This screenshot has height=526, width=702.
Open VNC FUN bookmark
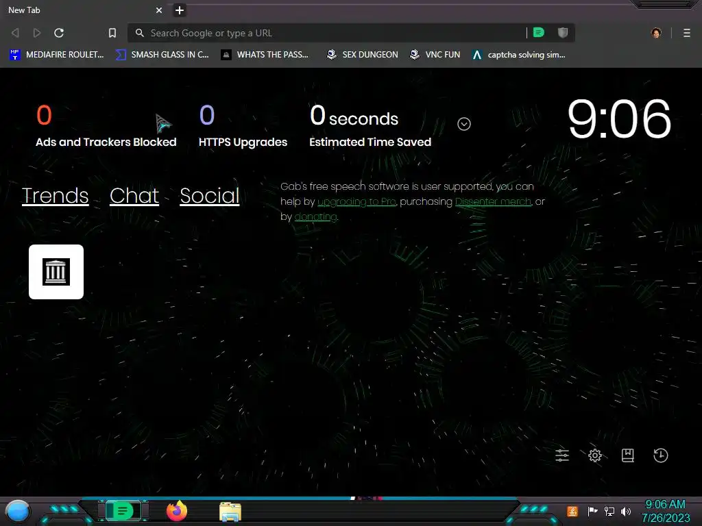[x=435, y=55]
